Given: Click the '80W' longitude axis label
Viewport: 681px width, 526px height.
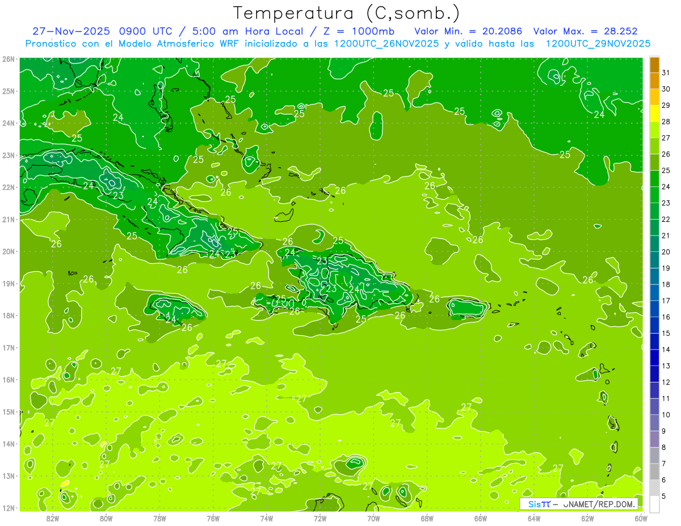Looking at the screenshot, I should (106, 518).
